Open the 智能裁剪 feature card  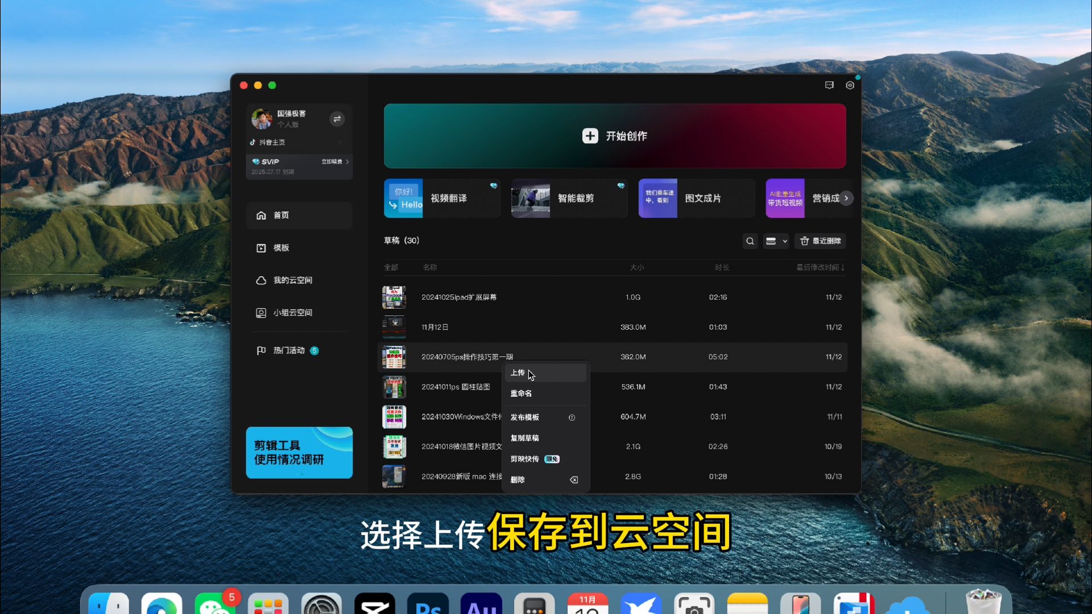(x=569, y=198)
